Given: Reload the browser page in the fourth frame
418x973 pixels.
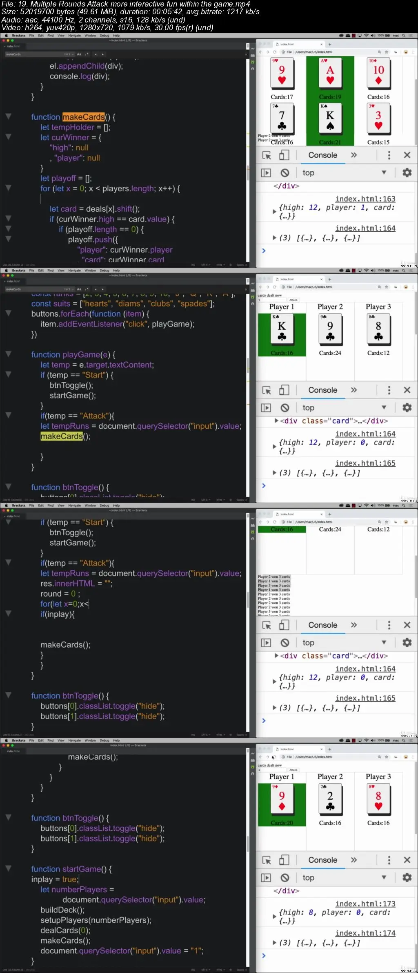Looking at the screenshot, I should (275, 757).
